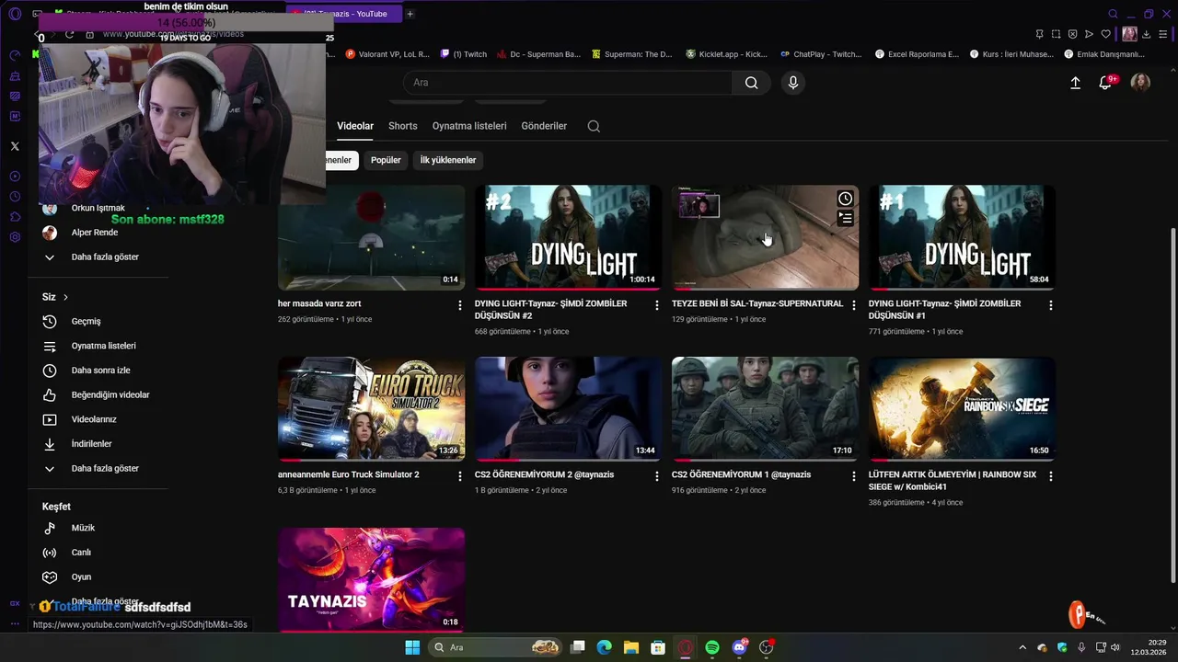Show hidden icons in system tray
This screenshot has height=662, width=1178.
[x=1022, y=648]
